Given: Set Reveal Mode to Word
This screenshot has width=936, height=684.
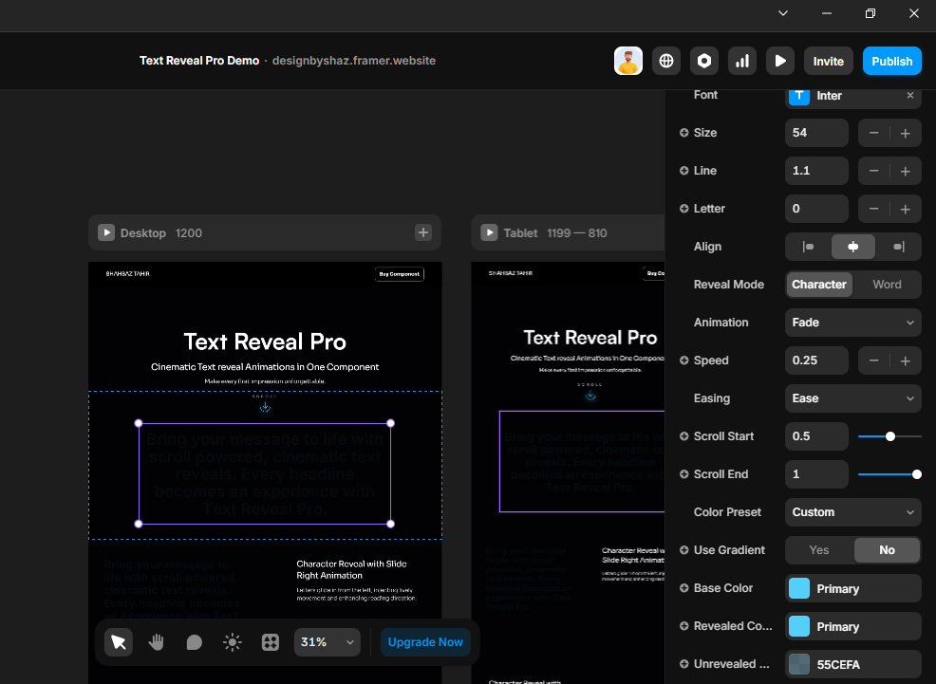Looking at the screenshot, I should (x=887, y=285).
